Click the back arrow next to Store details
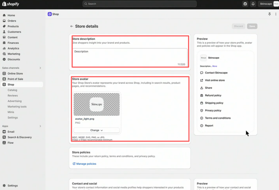This screenshot has height=190, width=279. click(72, 26)
